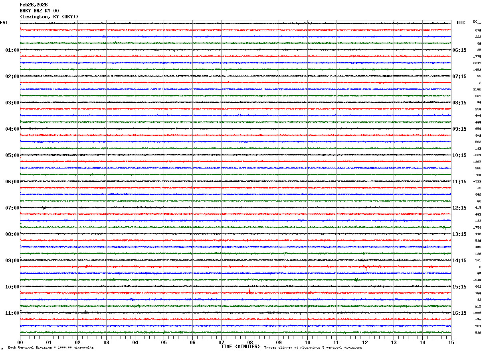
Task: Select the BHKY HNZ KY 00 station label
Action: pos(39,11)
